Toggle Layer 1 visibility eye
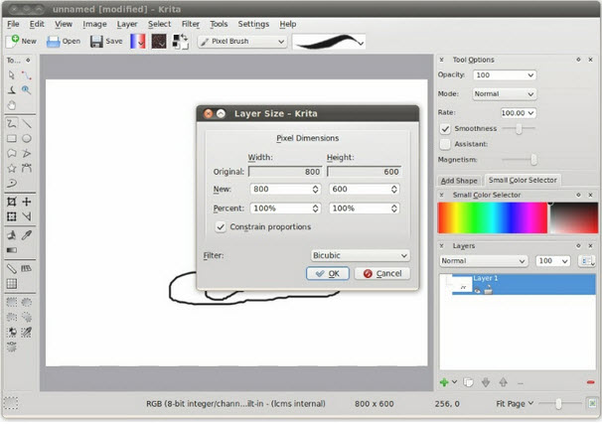This screenshot has width=602, height=424. click(x=477, y=291)
